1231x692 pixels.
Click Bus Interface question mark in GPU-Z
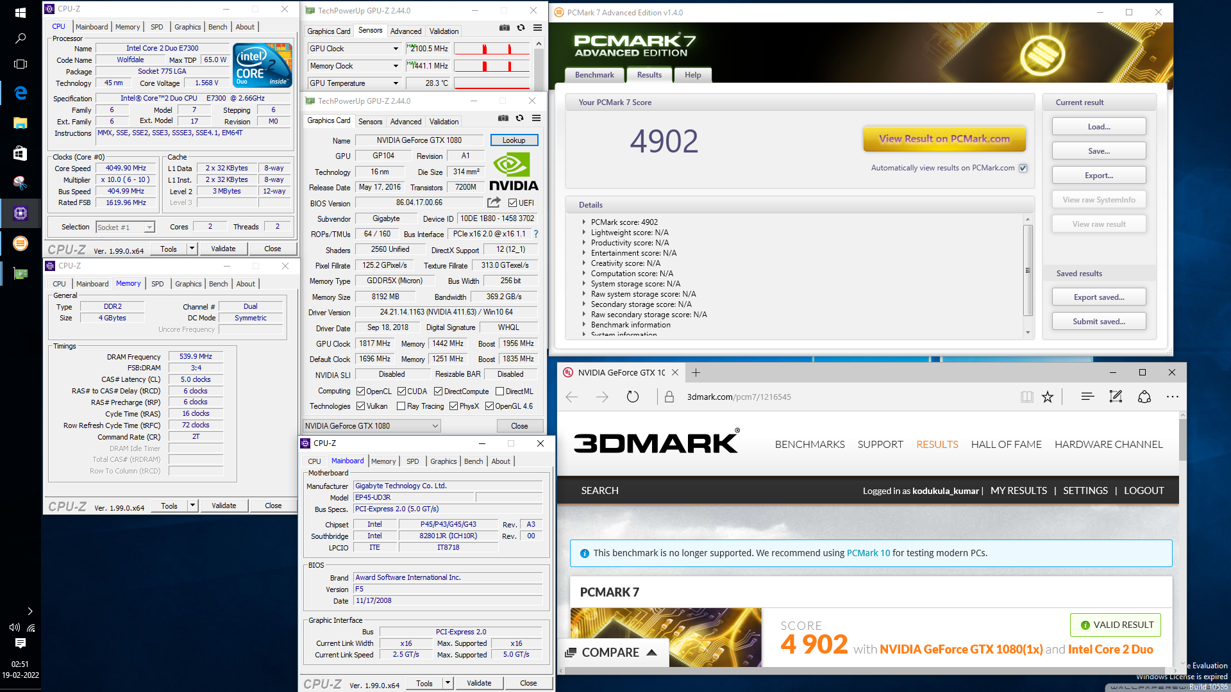[536, 234]
